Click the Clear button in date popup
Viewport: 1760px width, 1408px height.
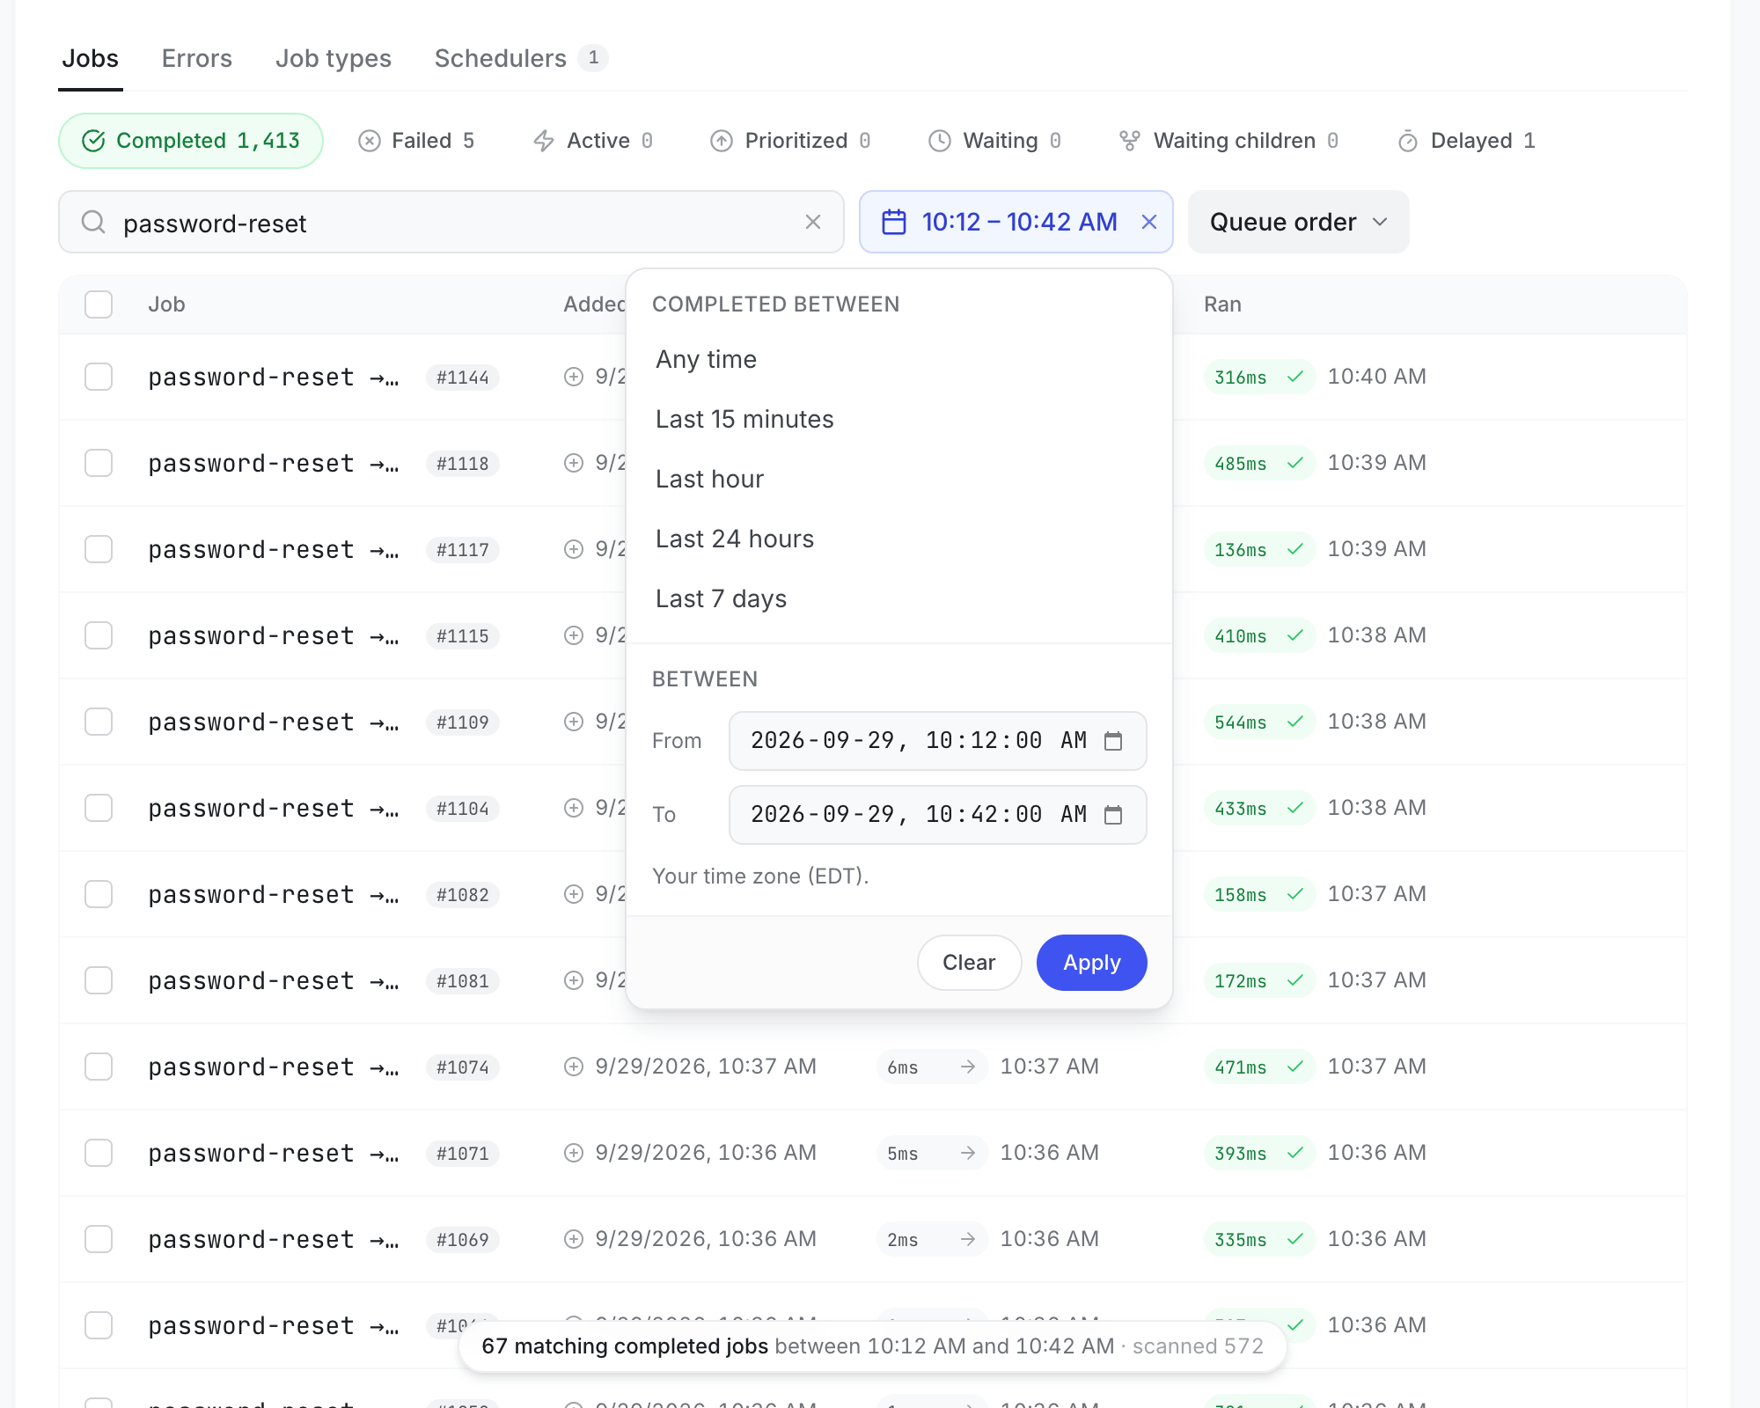click(970, 963)
